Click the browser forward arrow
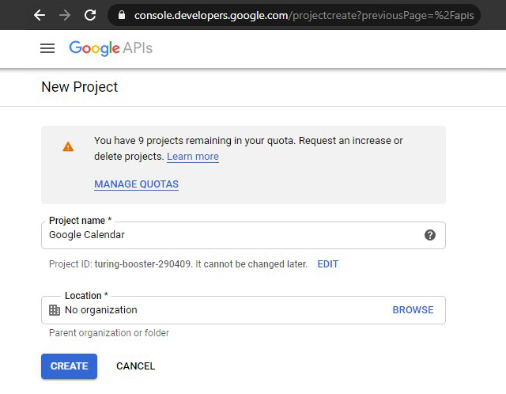 (x=65, y=15)
